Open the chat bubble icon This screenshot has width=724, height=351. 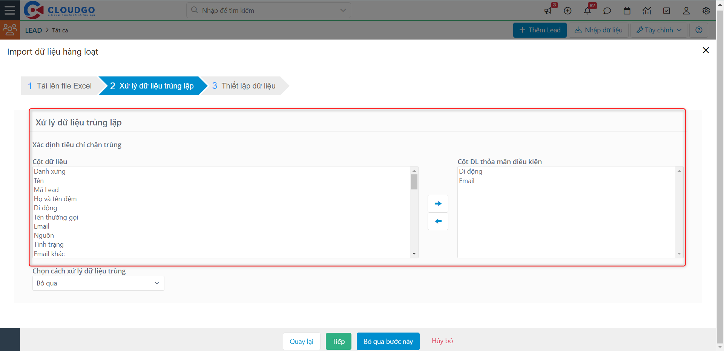pyautogui.click(x=607, y=11)
